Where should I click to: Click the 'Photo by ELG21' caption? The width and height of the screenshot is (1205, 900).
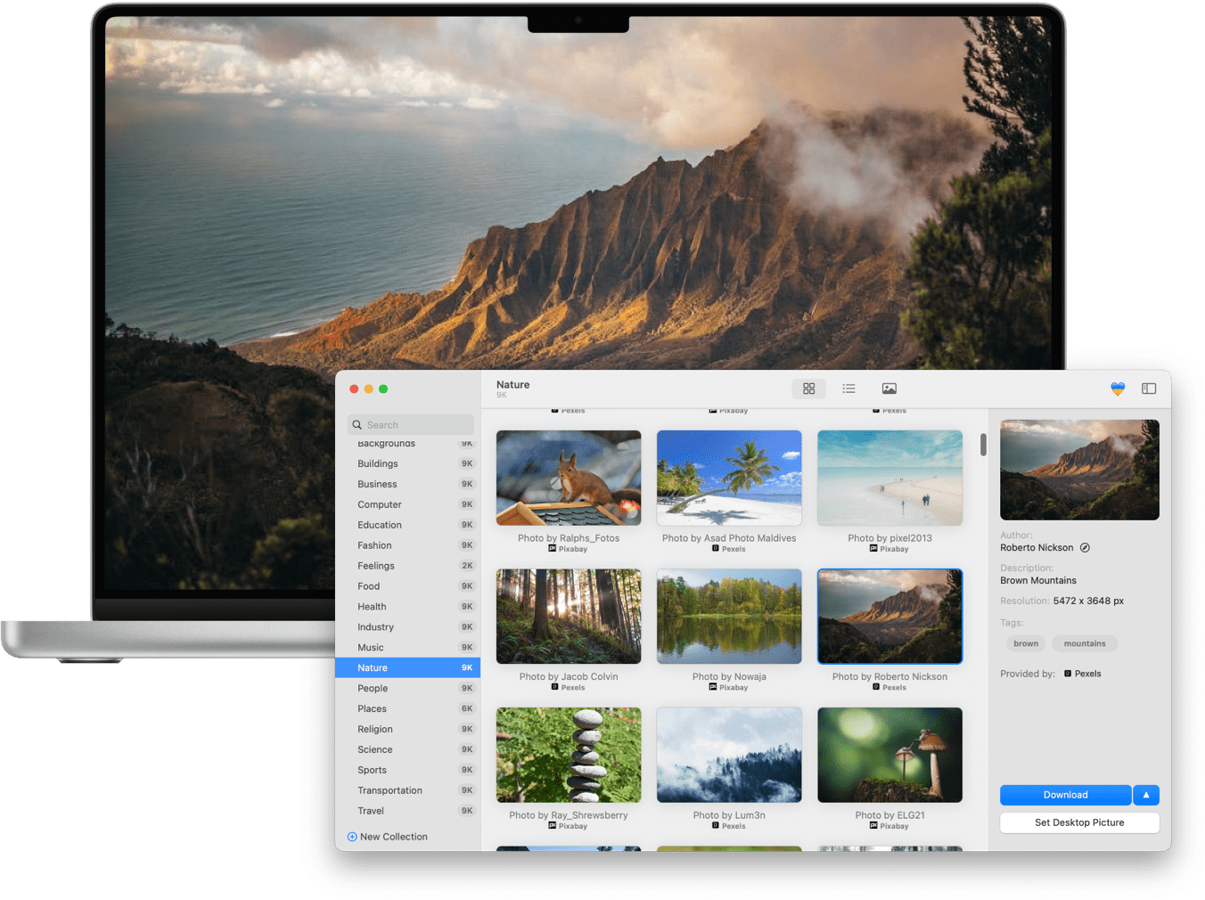pos(889,815)
